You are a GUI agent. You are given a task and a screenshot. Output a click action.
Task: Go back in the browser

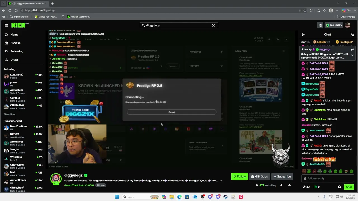pos(3,10)
